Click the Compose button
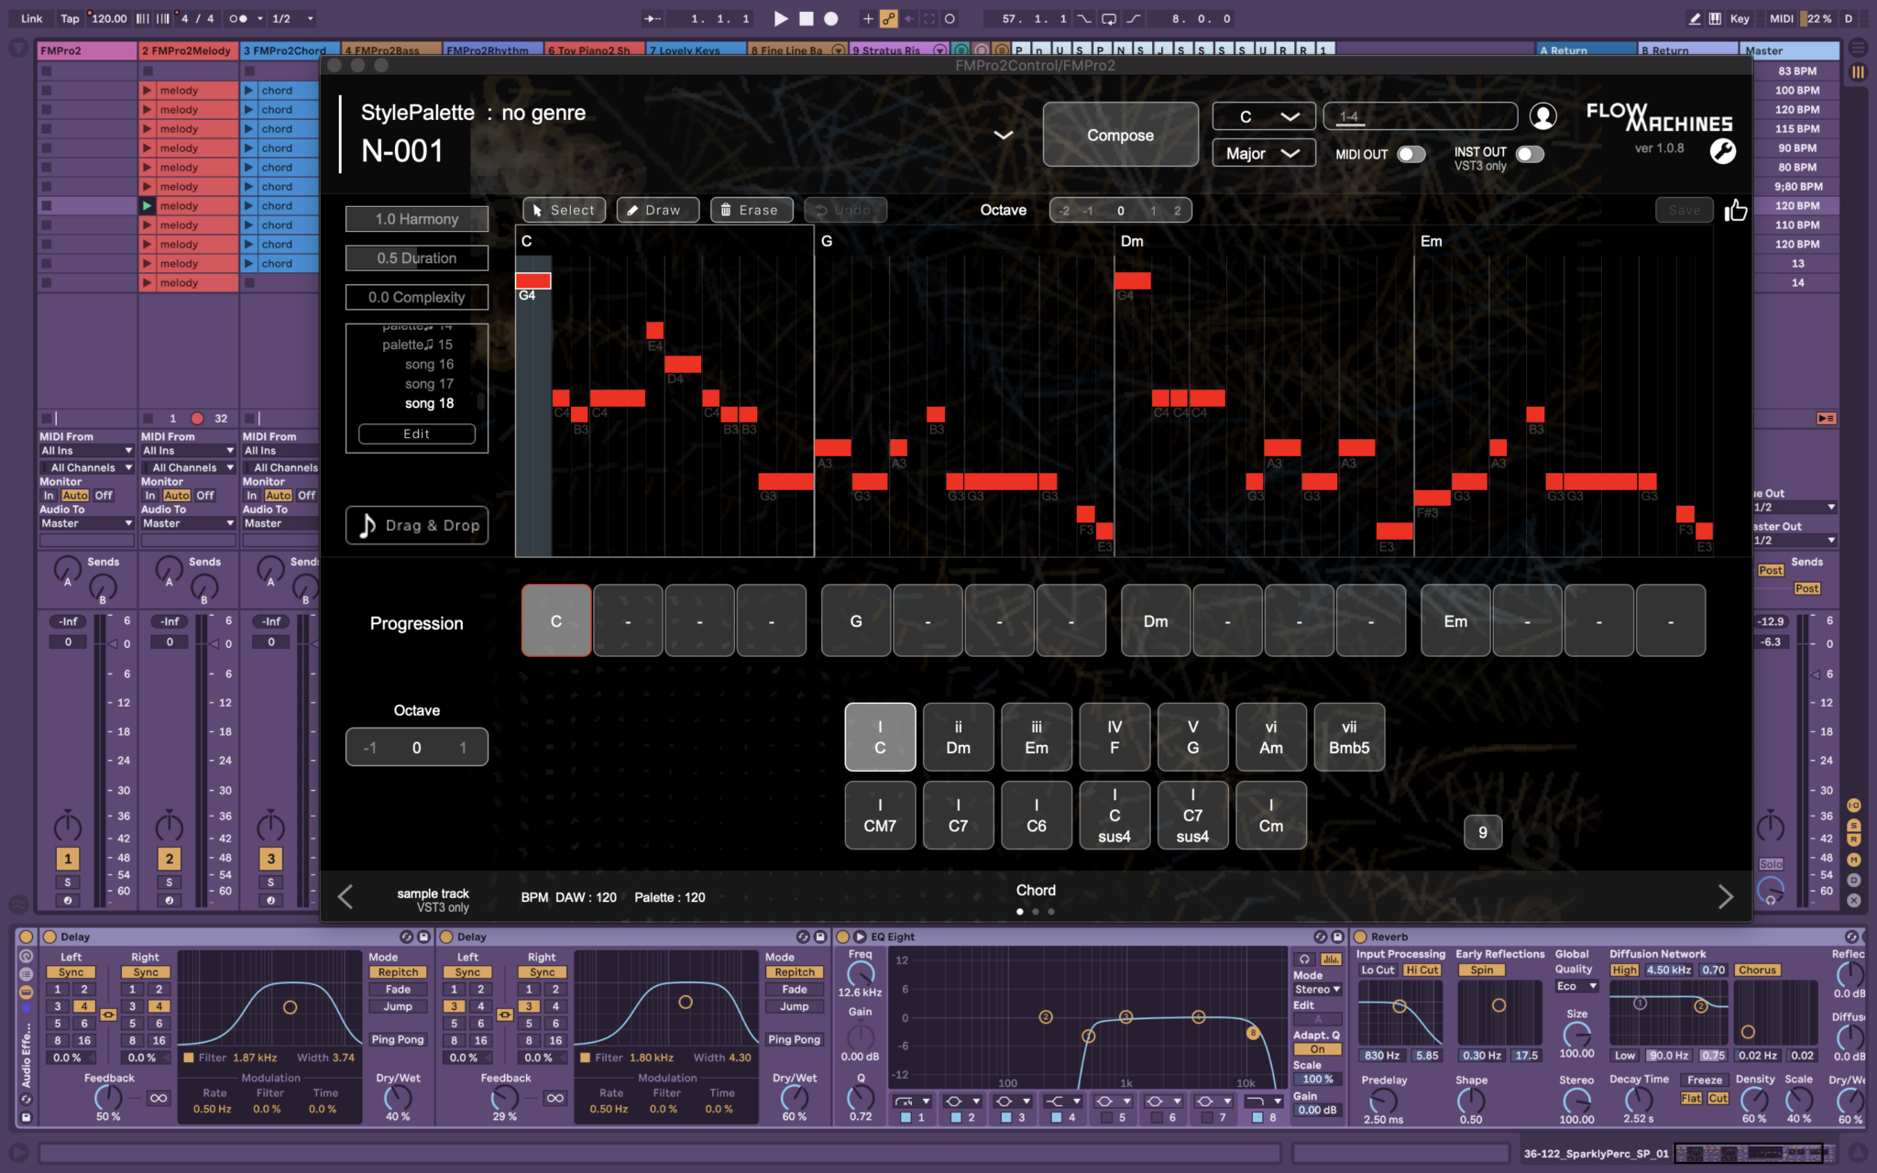Viewport: 1877px width, 1173px height. 1120,135
